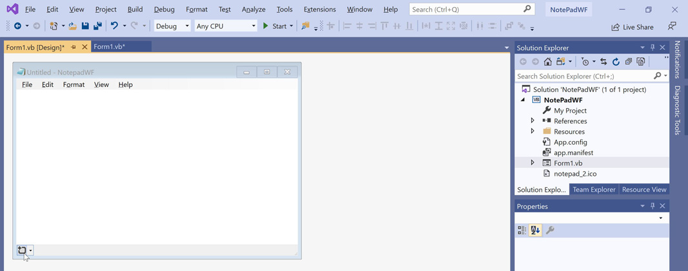688x271 pixels.
Task: Toggle Alphabetical sort in Properties panel
Action: pos(535,230)
